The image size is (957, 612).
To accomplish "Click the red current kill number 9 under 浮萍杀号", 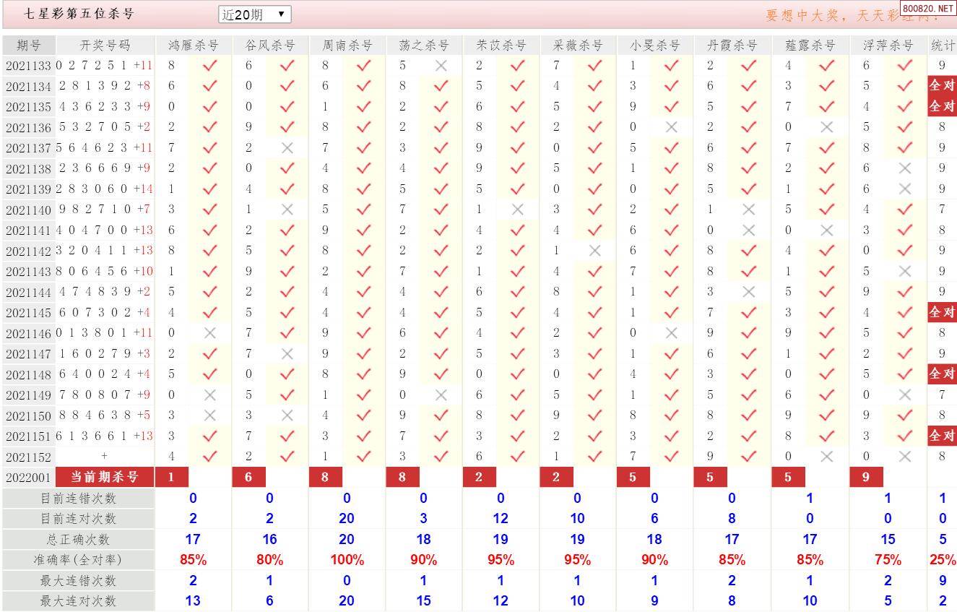I will (x=866, y=477).
